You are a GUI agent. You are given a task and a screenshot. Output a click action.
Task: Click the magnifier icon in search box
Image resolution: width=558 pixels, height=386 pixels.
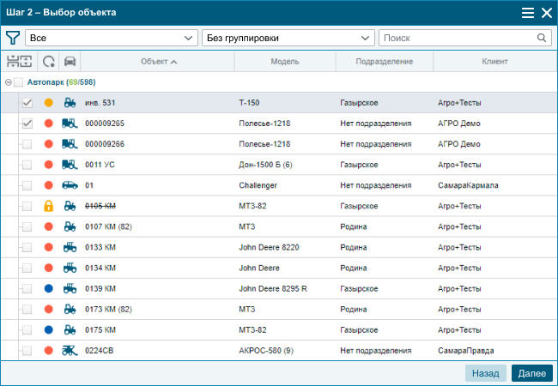click(x=542, y=38)
